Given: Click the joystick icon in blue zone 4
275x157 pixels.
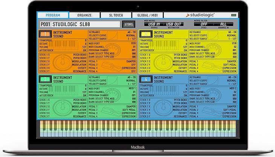Looking at the screenshot, I should point(163,108).
